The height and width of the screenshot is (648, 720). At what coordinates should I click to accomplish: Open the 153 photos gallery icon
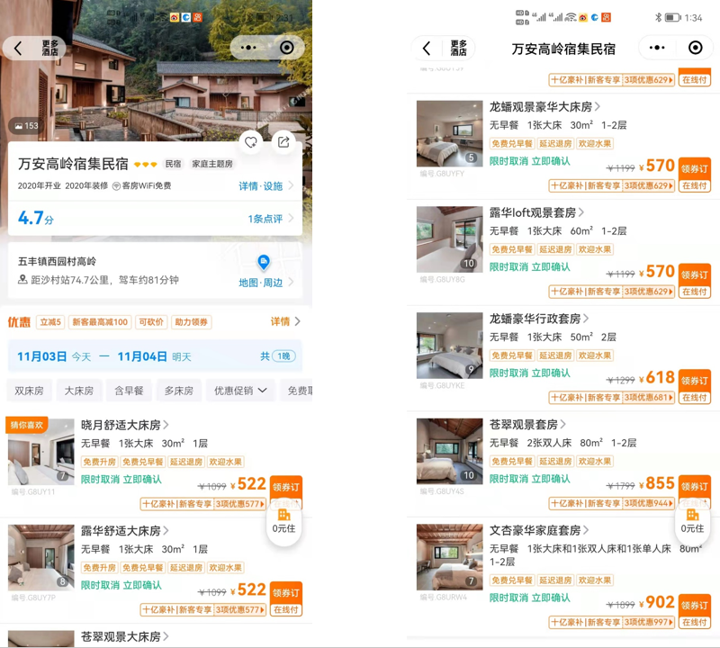pos(26,126)
